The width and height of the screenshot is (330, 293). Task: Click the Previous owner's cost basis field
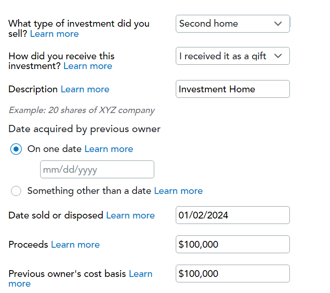(x=232, y=274)
